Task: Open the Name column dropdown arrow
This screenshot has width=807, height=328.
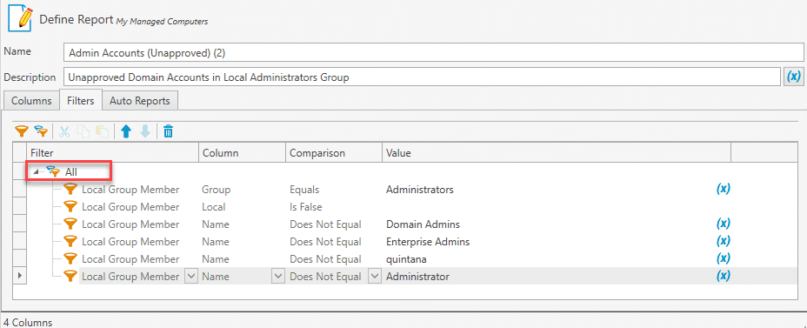Action: (x=278, y=277)
